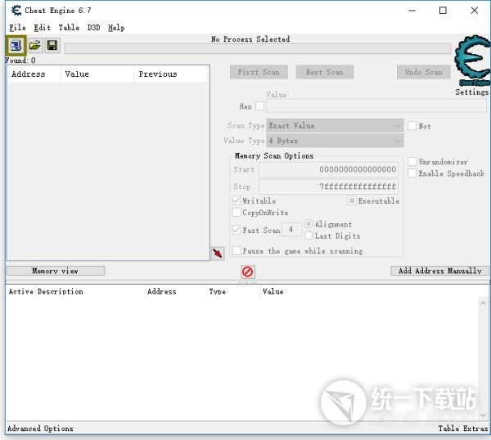Click the 'Found: 0' text
This screenshot has height=440, width=491.
20,60
